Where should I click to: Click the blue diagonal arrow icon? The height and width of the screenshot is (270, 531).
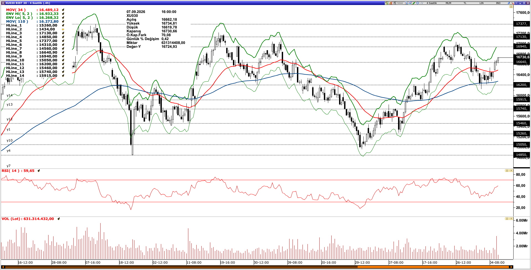coord(509,3)
